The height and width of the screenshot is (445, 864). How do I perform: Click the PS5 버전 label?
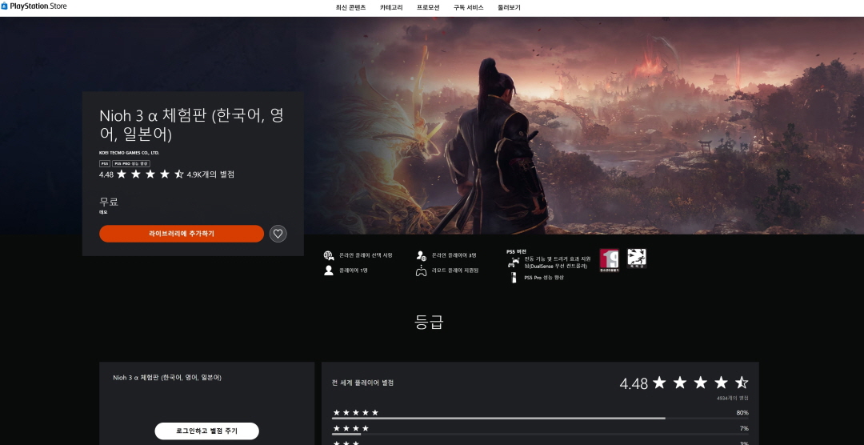coord(516,251)
